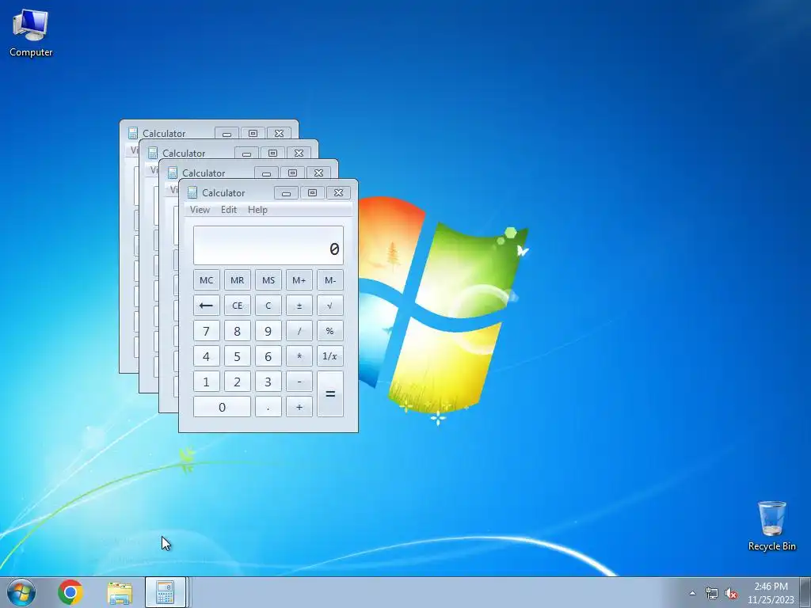The width and height of the screenshot is (811, 608).
Task: Click the muted volume tray icon
Action: [731, 594]
